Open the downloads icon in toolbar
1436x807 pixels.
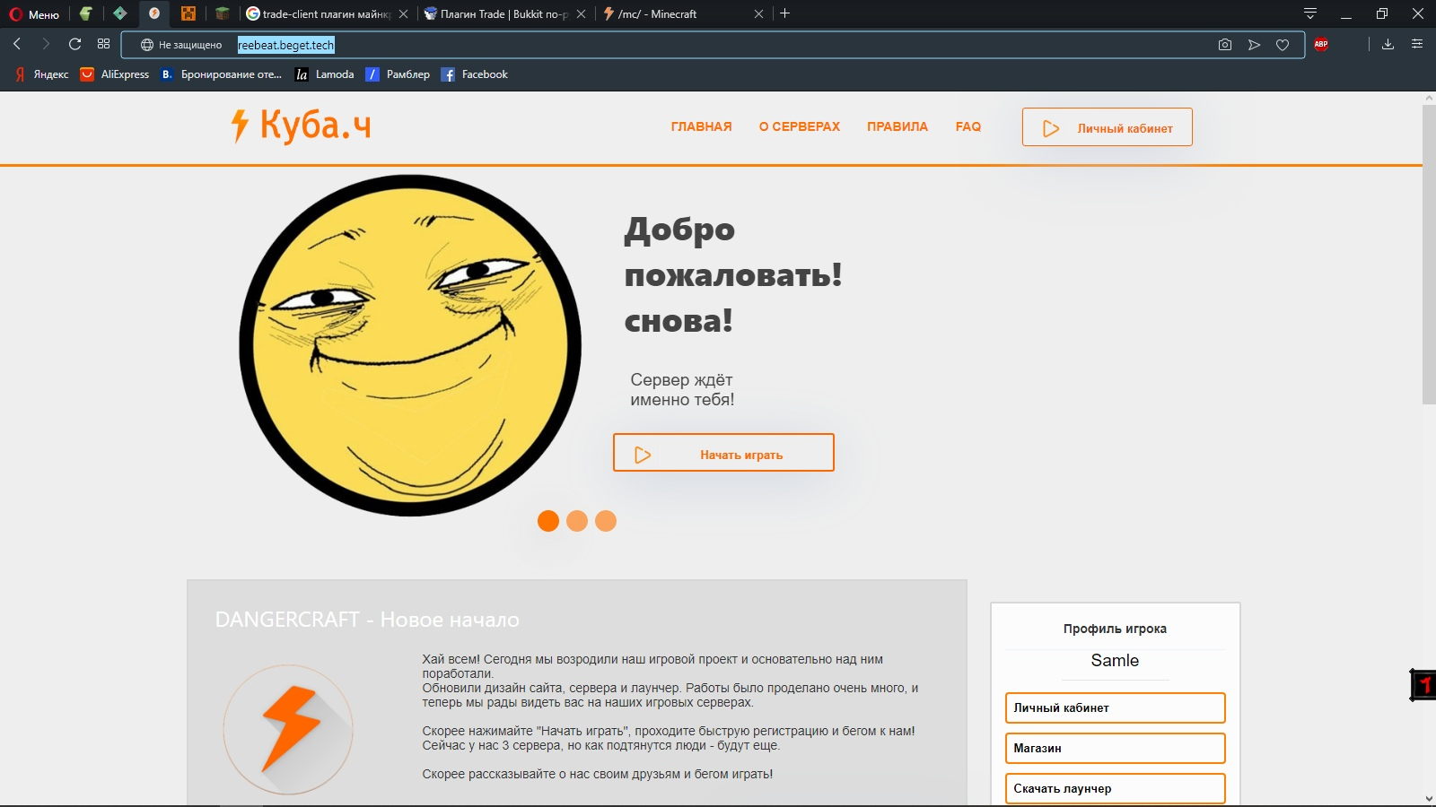click(x=1388, y=44)
